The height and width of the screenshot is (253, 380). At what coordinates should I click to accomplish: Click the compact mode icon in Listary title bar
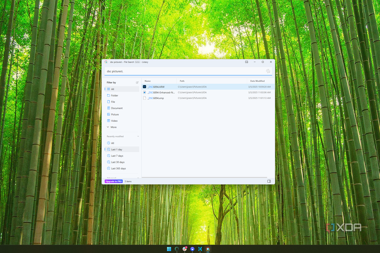(x=246, y=62)
